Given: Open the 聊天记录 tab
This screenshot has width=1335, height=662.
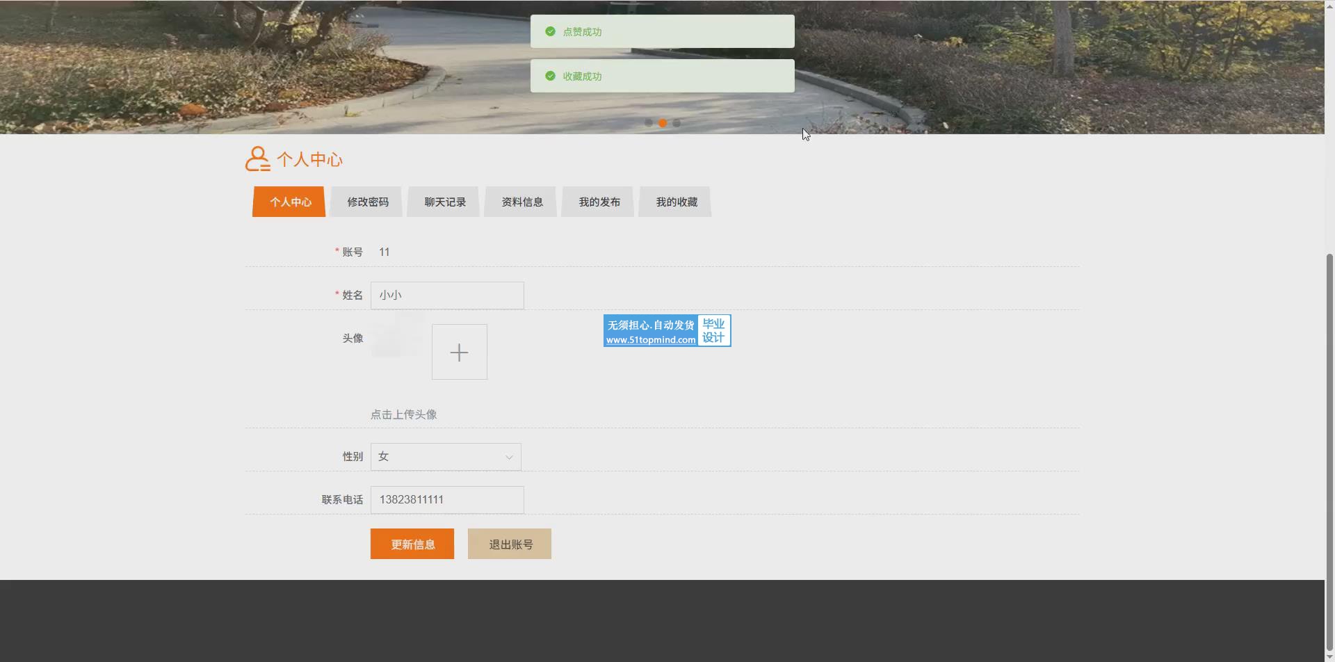Looking at the screenshot, I should coord(444,202).
